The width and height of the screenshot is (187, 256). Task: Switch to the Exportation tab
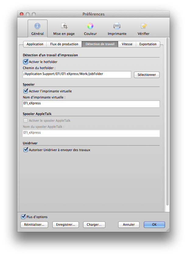[x=148, y=44]
